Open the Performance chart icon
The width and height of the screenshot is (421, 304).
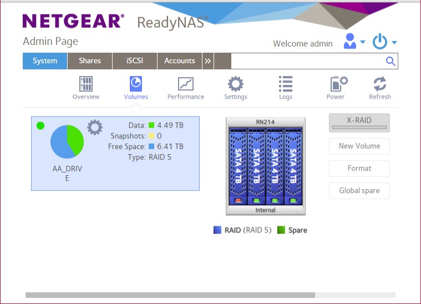pyautogui.click(x=186, y=84)
